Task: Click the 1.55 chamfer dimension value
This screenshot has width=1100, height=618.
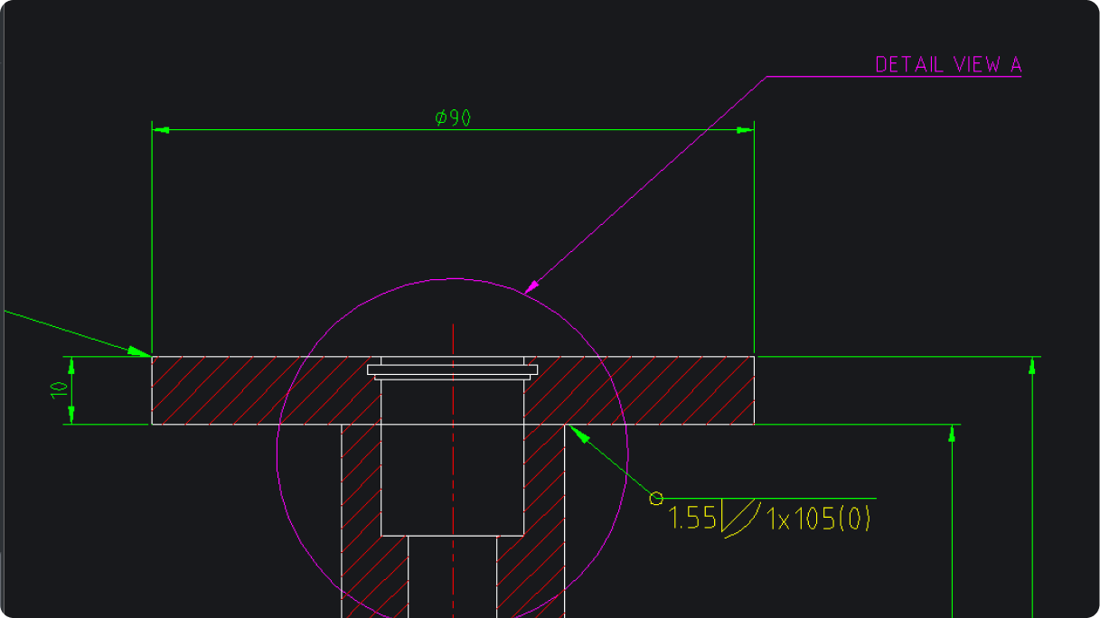Action: 691,518
